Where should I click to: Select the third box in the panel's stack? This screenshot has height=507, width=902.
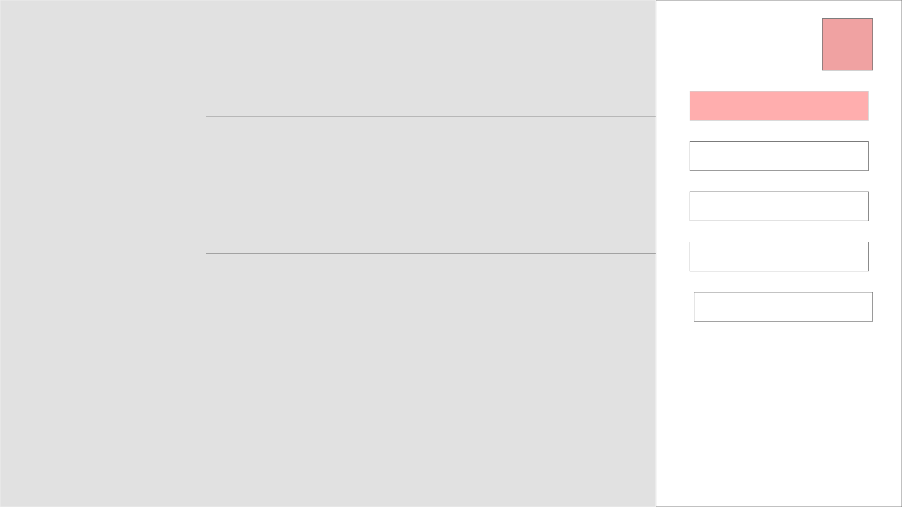point(778,206)
